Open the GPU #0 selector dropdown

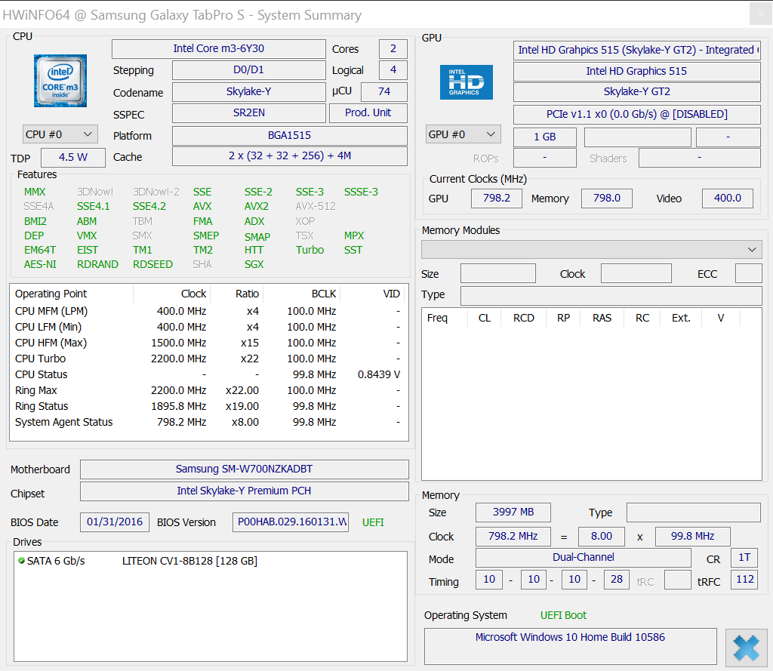463,134
